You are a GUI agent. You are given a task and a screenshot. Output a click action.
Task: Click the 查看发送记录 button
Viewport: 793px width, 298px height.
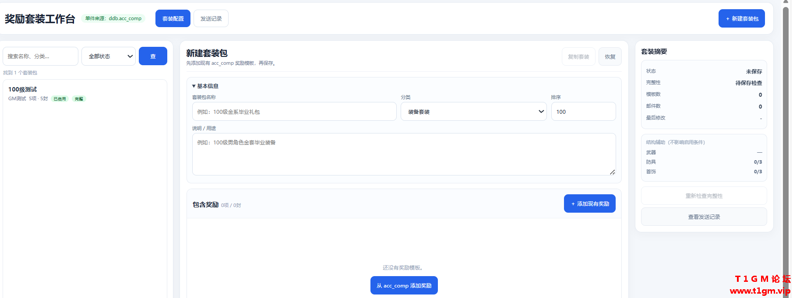[x=704, y=217]
